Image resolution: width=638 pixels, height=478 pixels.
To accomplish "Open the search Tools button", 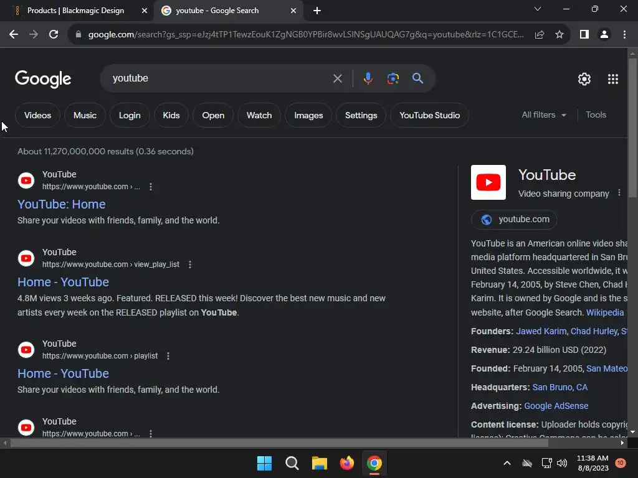I will tap(596, 115).
